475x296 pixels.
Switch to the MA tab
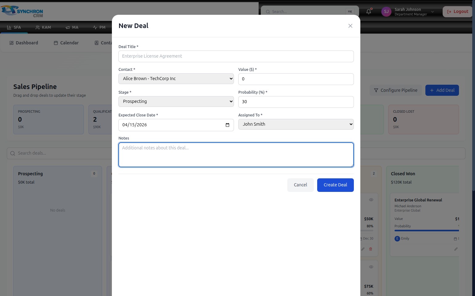pyautogui.click(x=72, y=27)
